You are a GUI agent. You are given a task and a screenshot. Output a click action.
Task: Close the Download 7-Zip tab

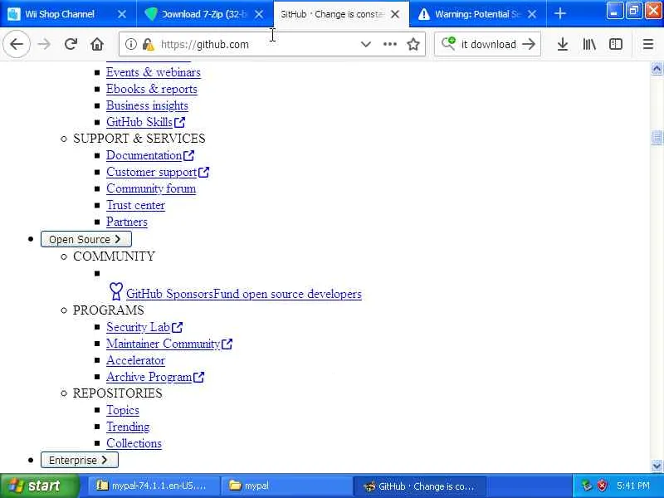(259, 14)
